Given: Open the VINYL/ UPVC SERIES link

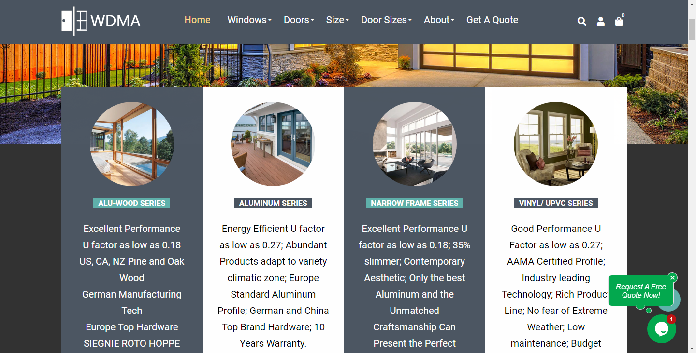Looking at the screenshot, I should pyautogui.click(x=556, y=203).
